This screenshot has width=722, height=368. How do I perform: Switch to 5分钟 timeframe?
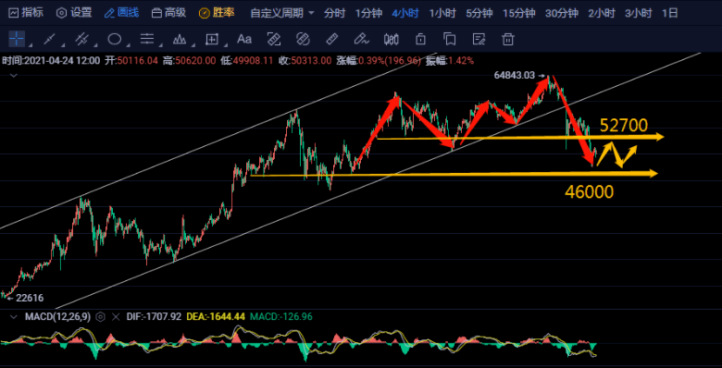point(479,13)
